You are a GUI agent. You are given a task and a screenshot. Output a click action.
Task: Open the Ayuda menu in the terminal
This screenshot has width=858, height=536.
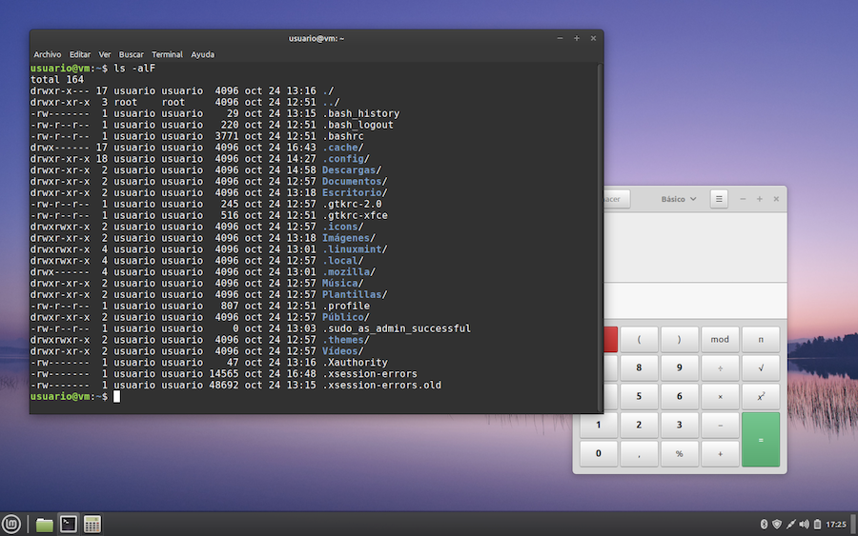[202, 54]
